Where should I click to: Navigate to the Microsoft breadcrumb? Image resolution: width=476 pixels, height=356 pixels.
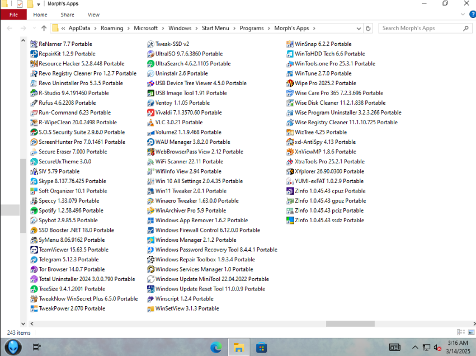(x=146, y=28)
